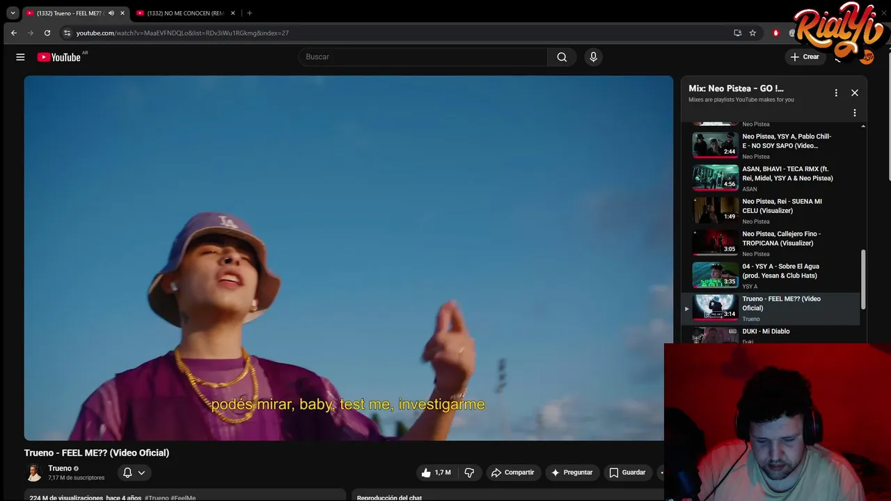Click the search magnifier button
Screen dimensions: 891x501
(562, 57)
